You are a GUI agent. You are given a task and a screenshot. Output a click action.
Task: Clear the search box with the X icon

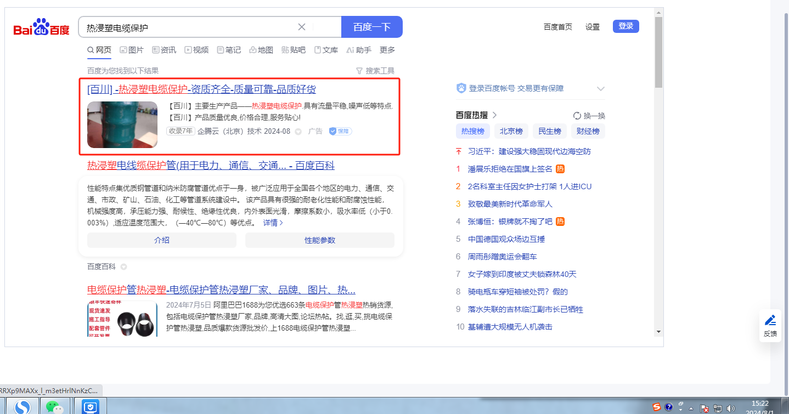tap(302, 27)
